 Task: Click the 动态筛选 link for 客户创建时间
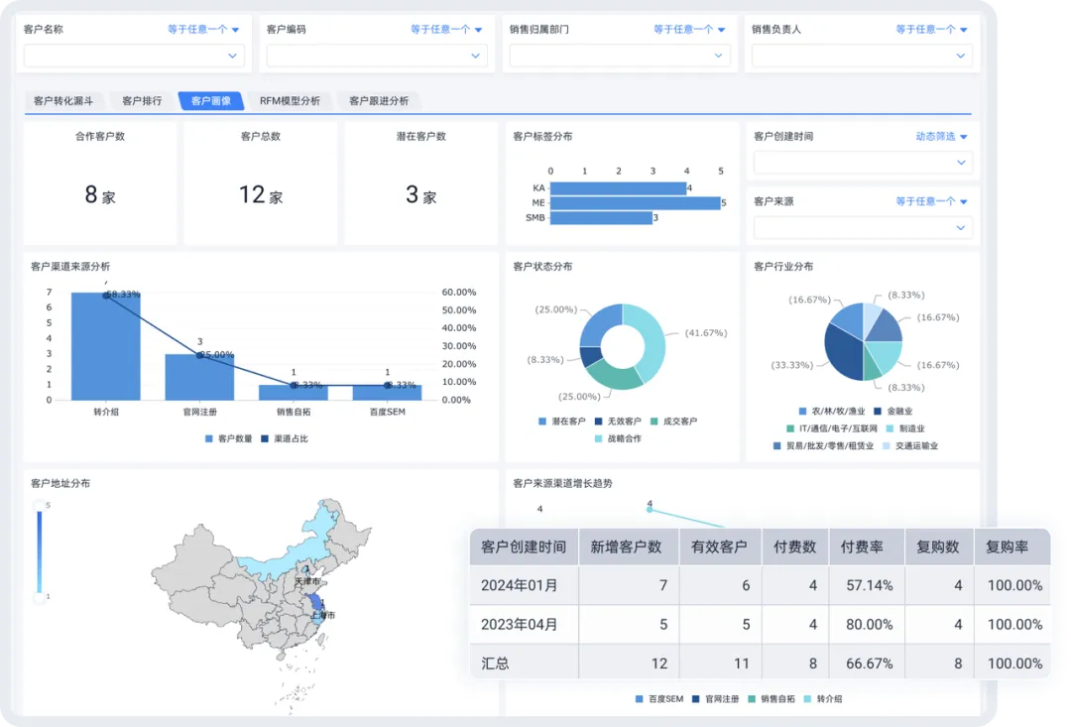click(x=935, y=136)
